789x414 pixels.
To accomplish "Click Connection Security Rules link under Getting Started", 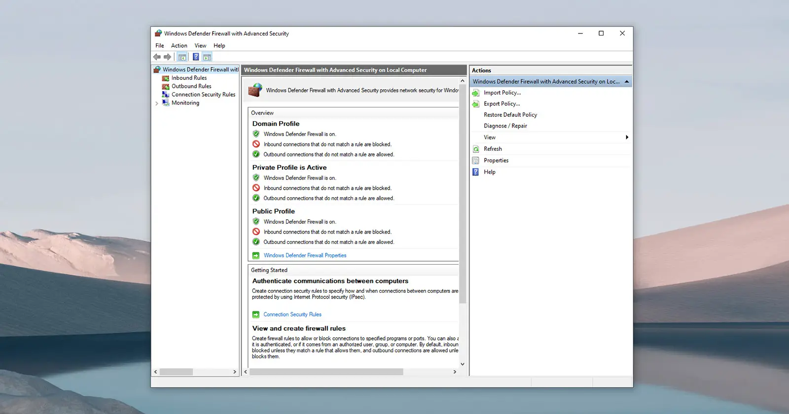I will pyautogui.click(x=292, y=314).
